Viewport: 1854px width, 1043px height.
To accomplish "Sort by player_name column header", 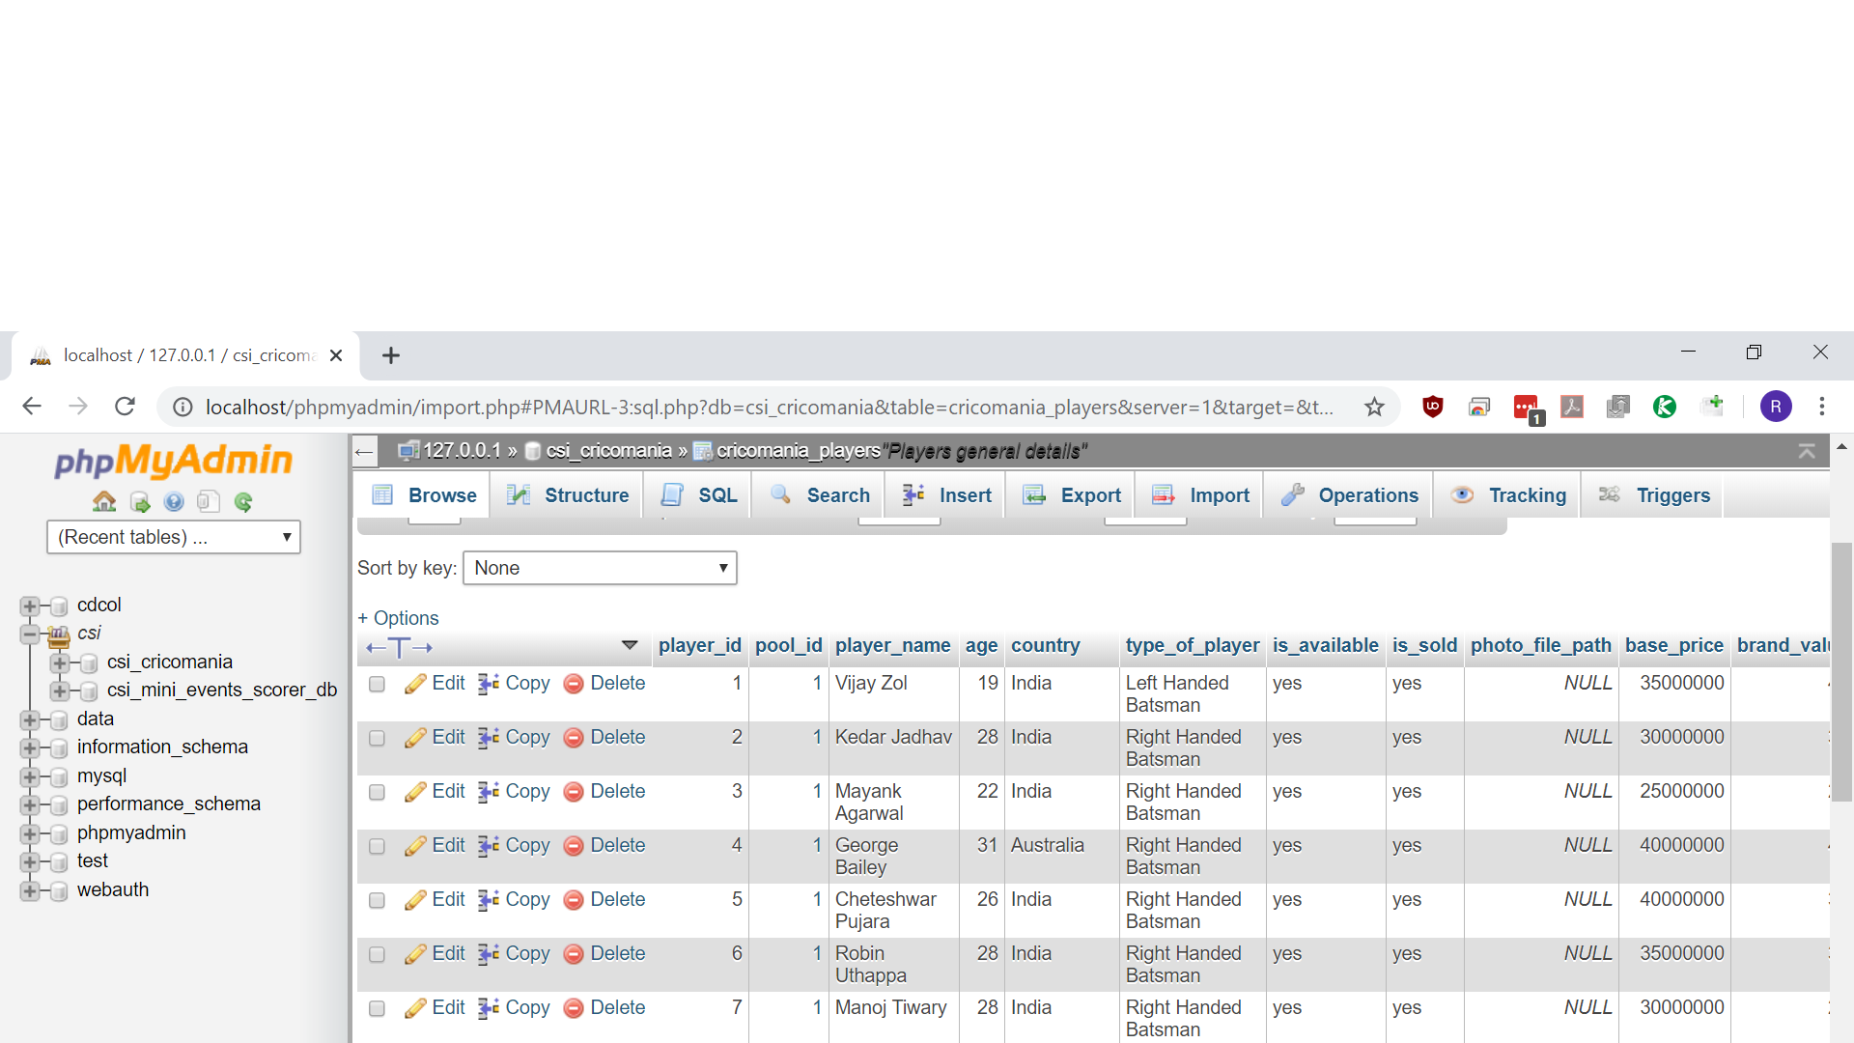I will tap(892, 645).
